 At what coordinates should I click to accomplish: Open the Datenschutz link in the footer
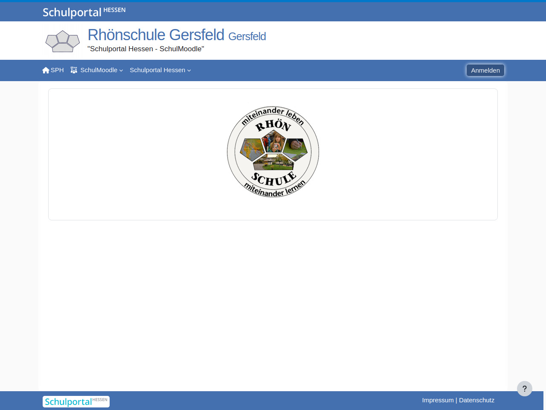click(476, 400)
